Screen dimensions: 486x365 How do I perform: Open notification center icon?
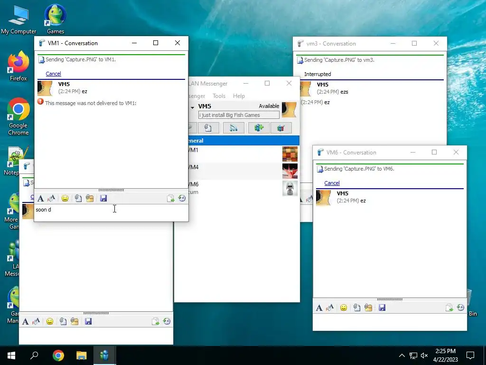[470, 355]
